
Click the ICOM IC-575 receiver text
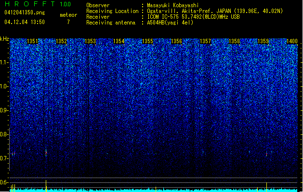[x=193, y=17]
